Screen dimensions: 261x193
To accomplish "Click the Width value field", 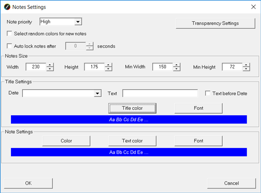I will click(36, 67).
